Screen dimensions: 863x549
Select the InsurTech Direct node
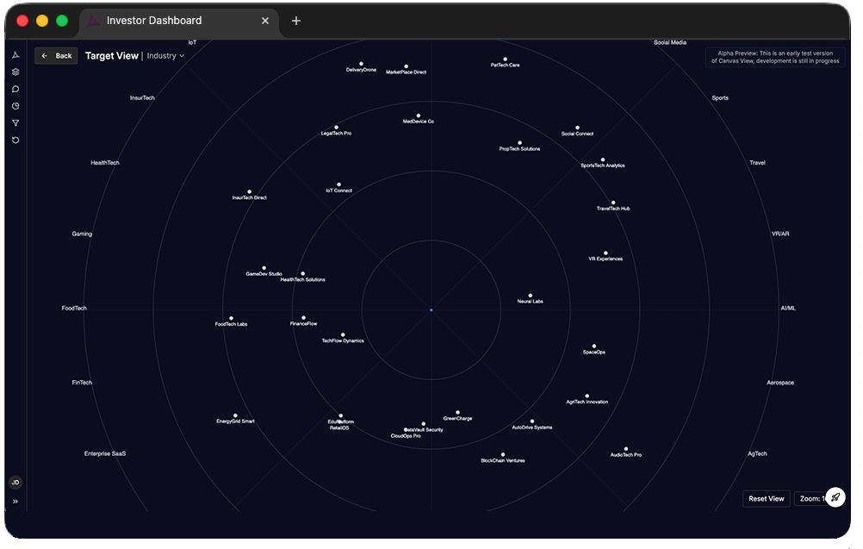point(249,191)
